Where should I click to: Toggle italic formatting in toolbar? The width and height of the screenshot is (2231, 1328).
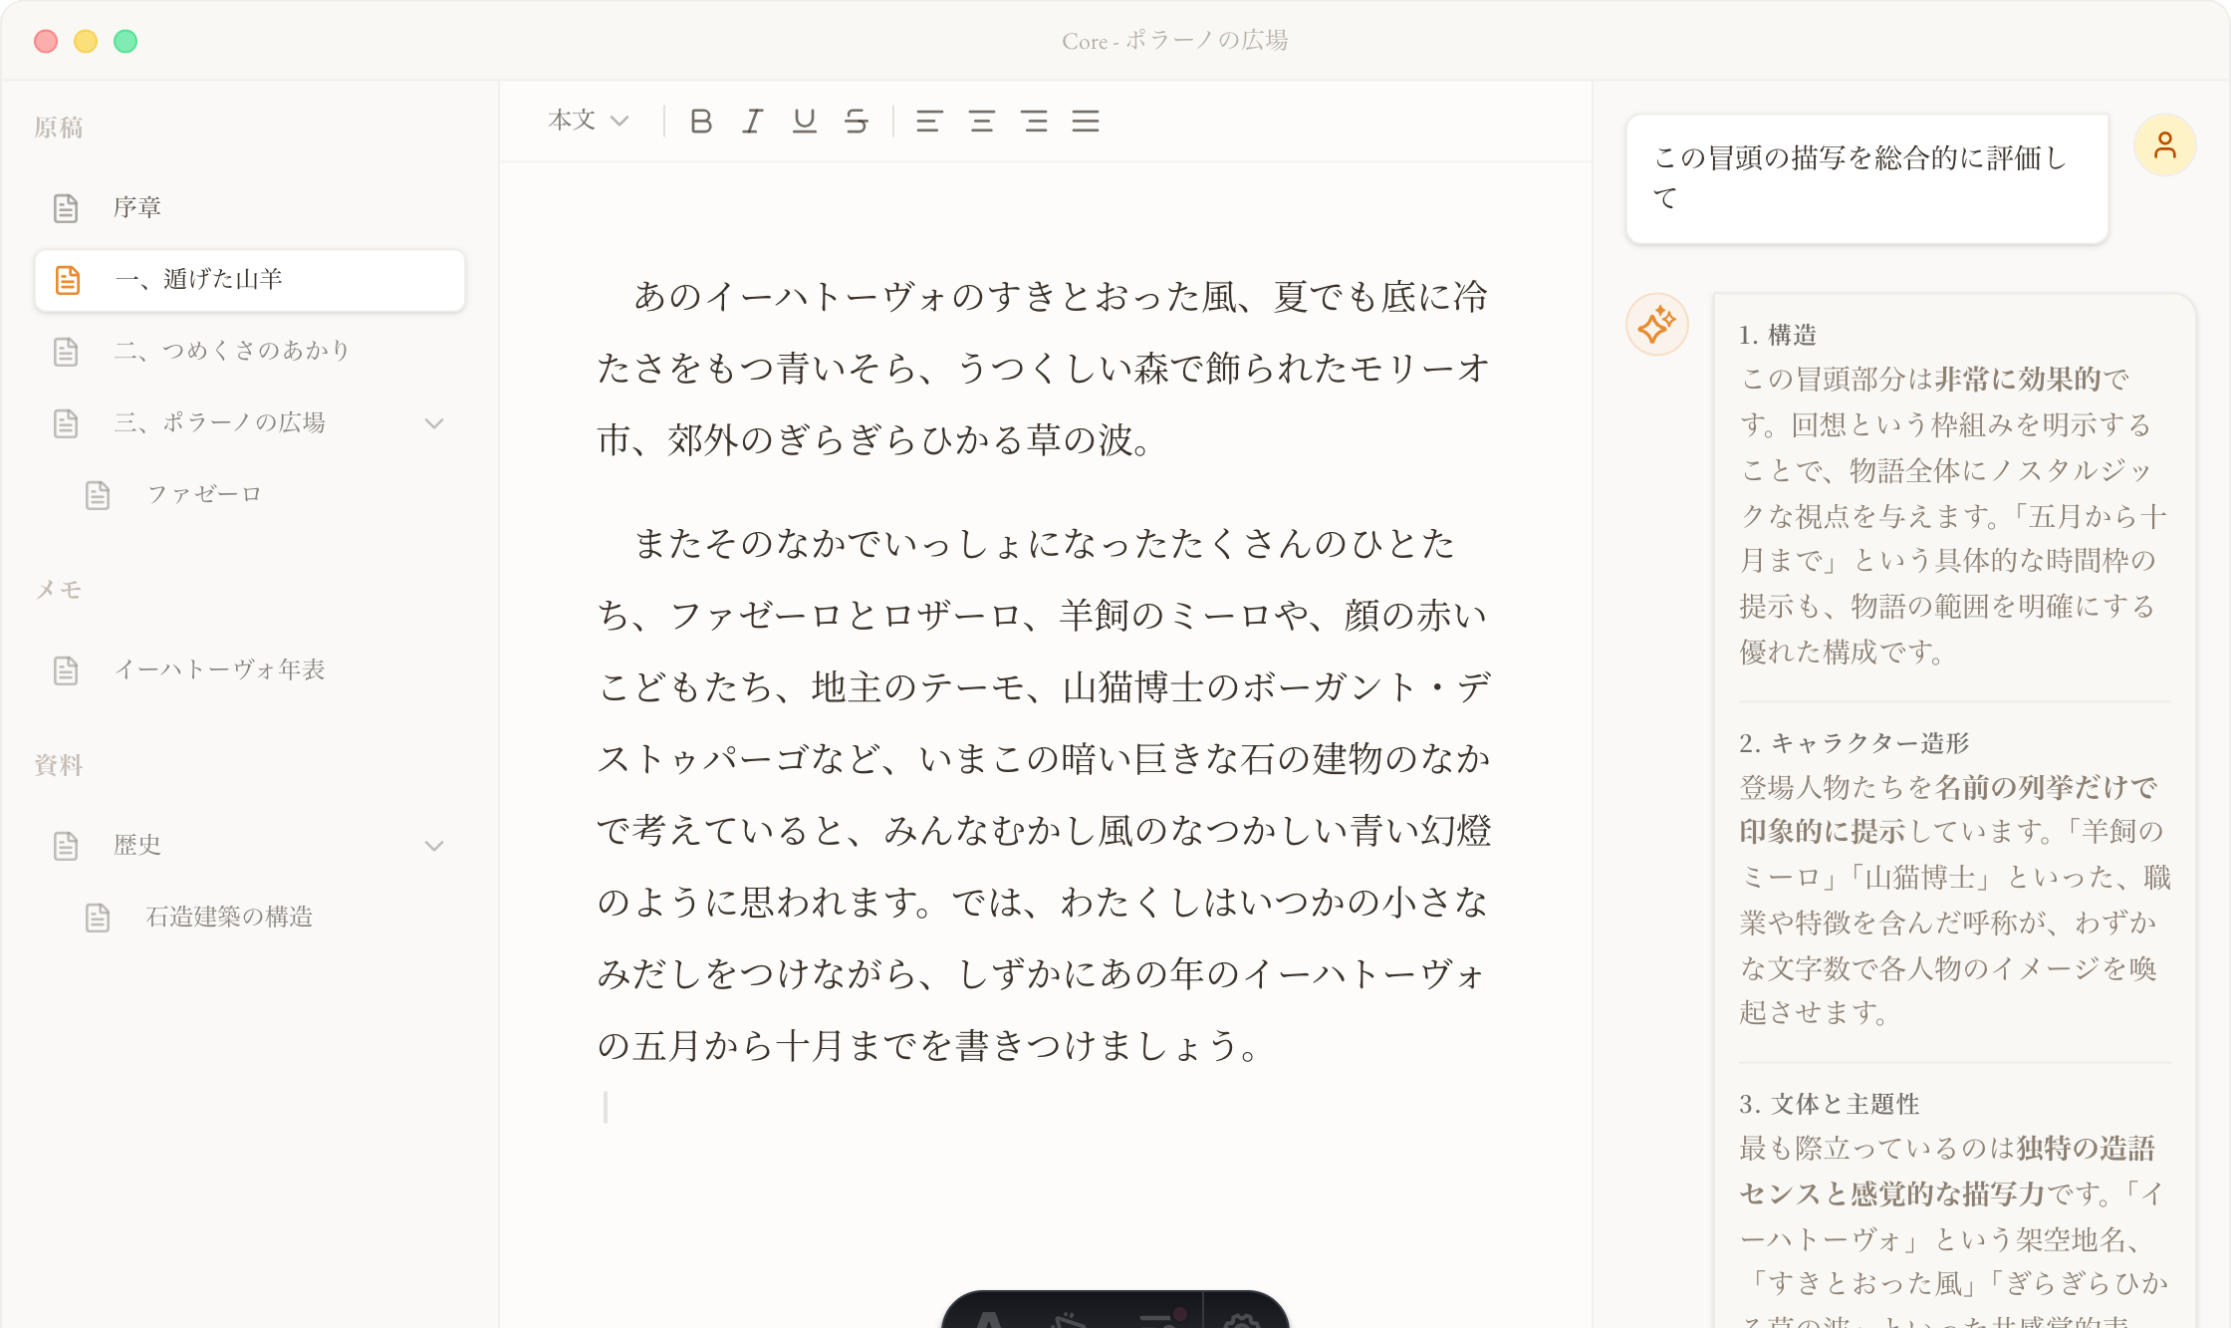pyautogui.click(x=753, y=122)
